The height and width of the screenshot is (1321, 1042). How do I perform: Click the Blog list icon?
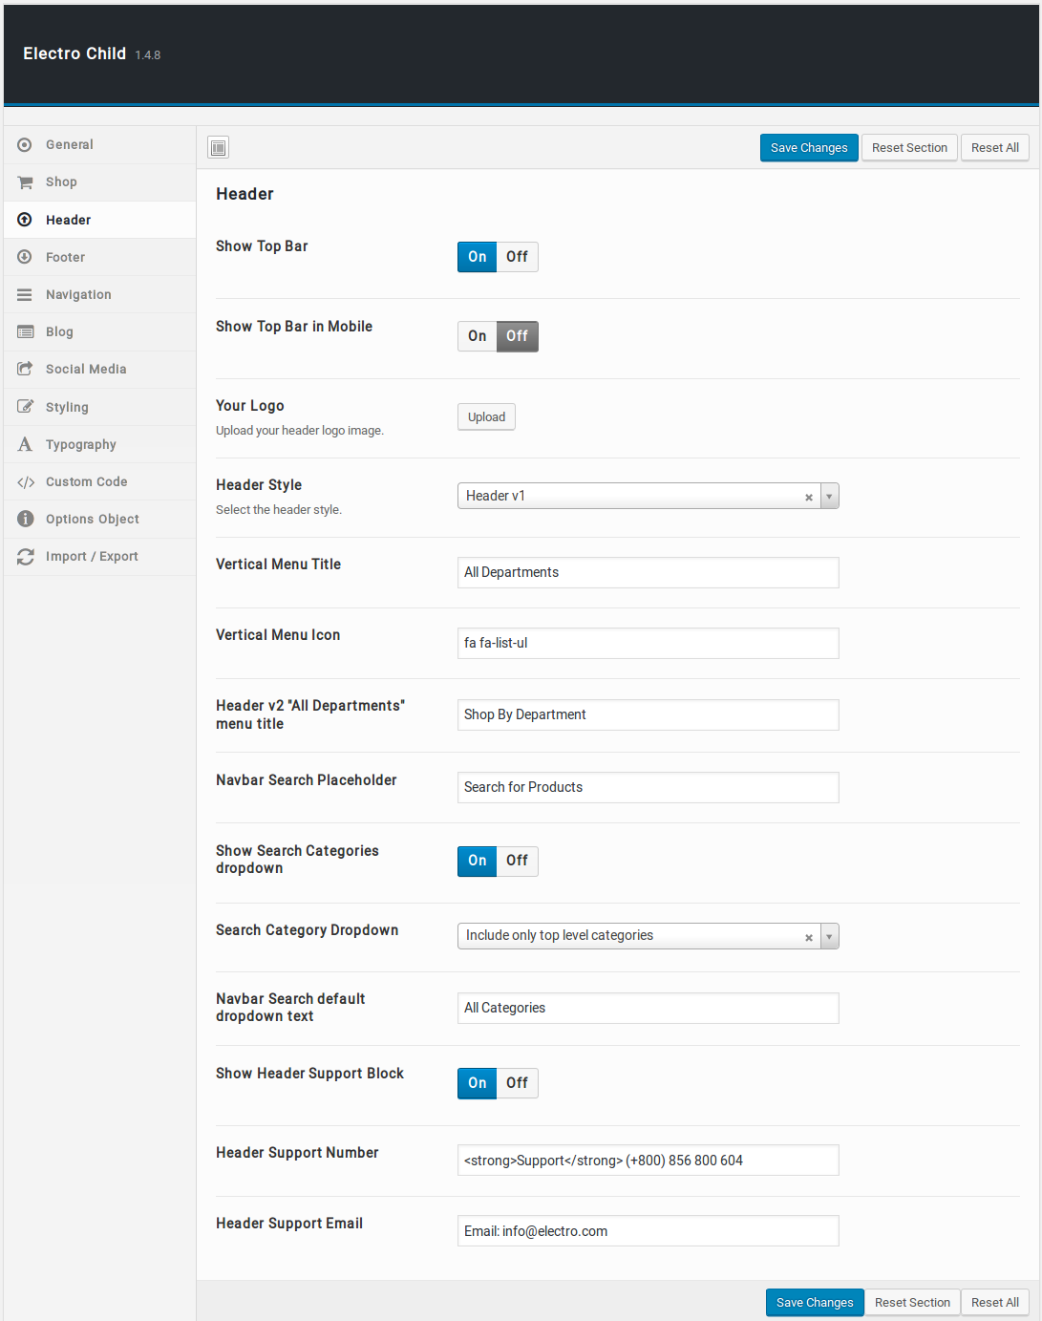25,332
